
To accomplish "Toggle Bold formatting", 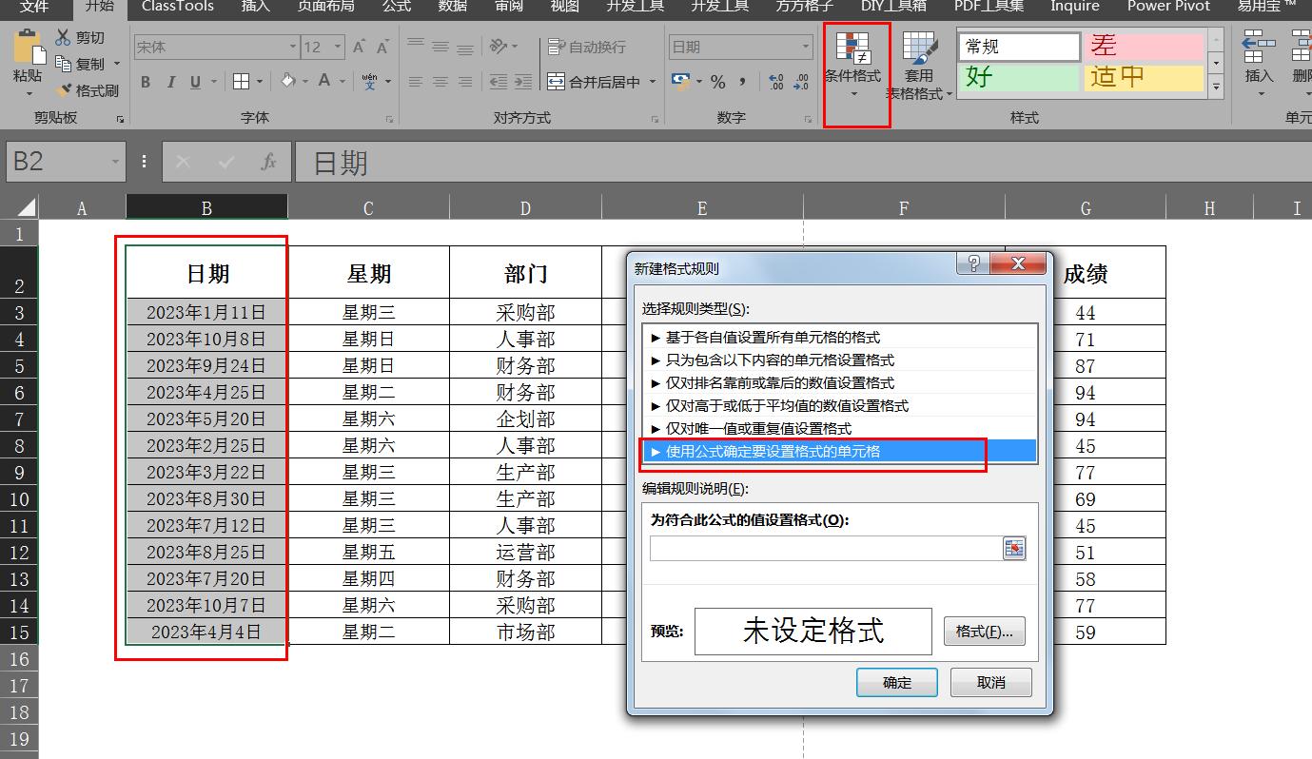I will [x=145, y=82].
